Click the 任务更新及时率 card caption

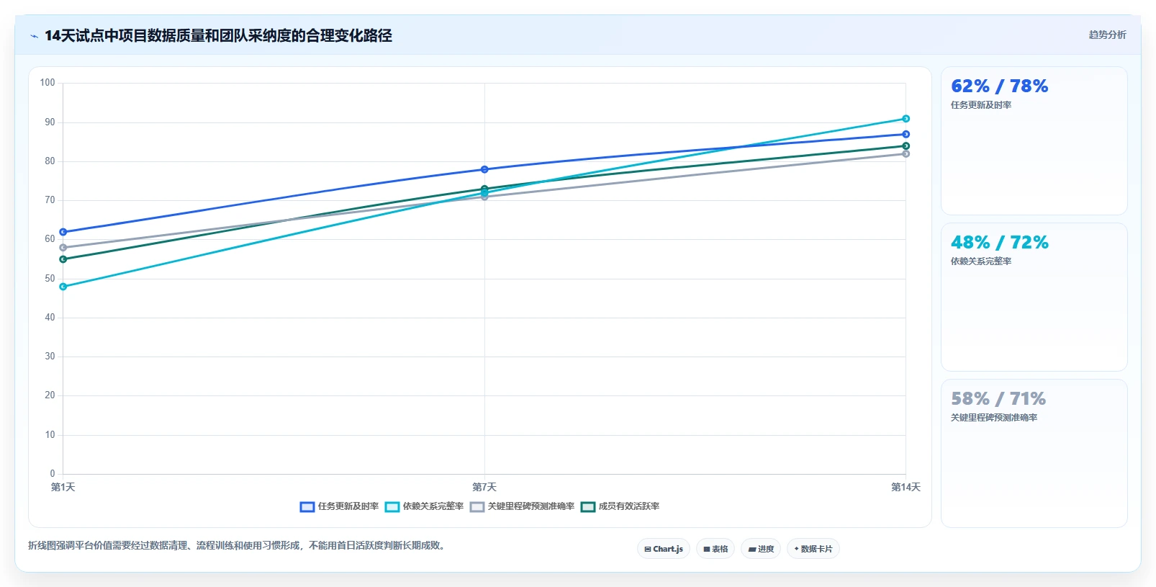click(x=981, y=105)
